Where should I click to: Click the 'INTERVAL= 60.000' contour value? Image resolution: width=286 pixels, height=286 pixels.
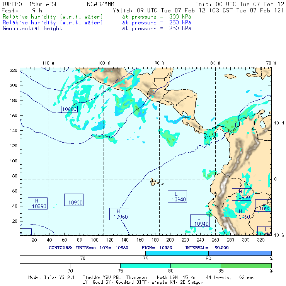[207, 248]
